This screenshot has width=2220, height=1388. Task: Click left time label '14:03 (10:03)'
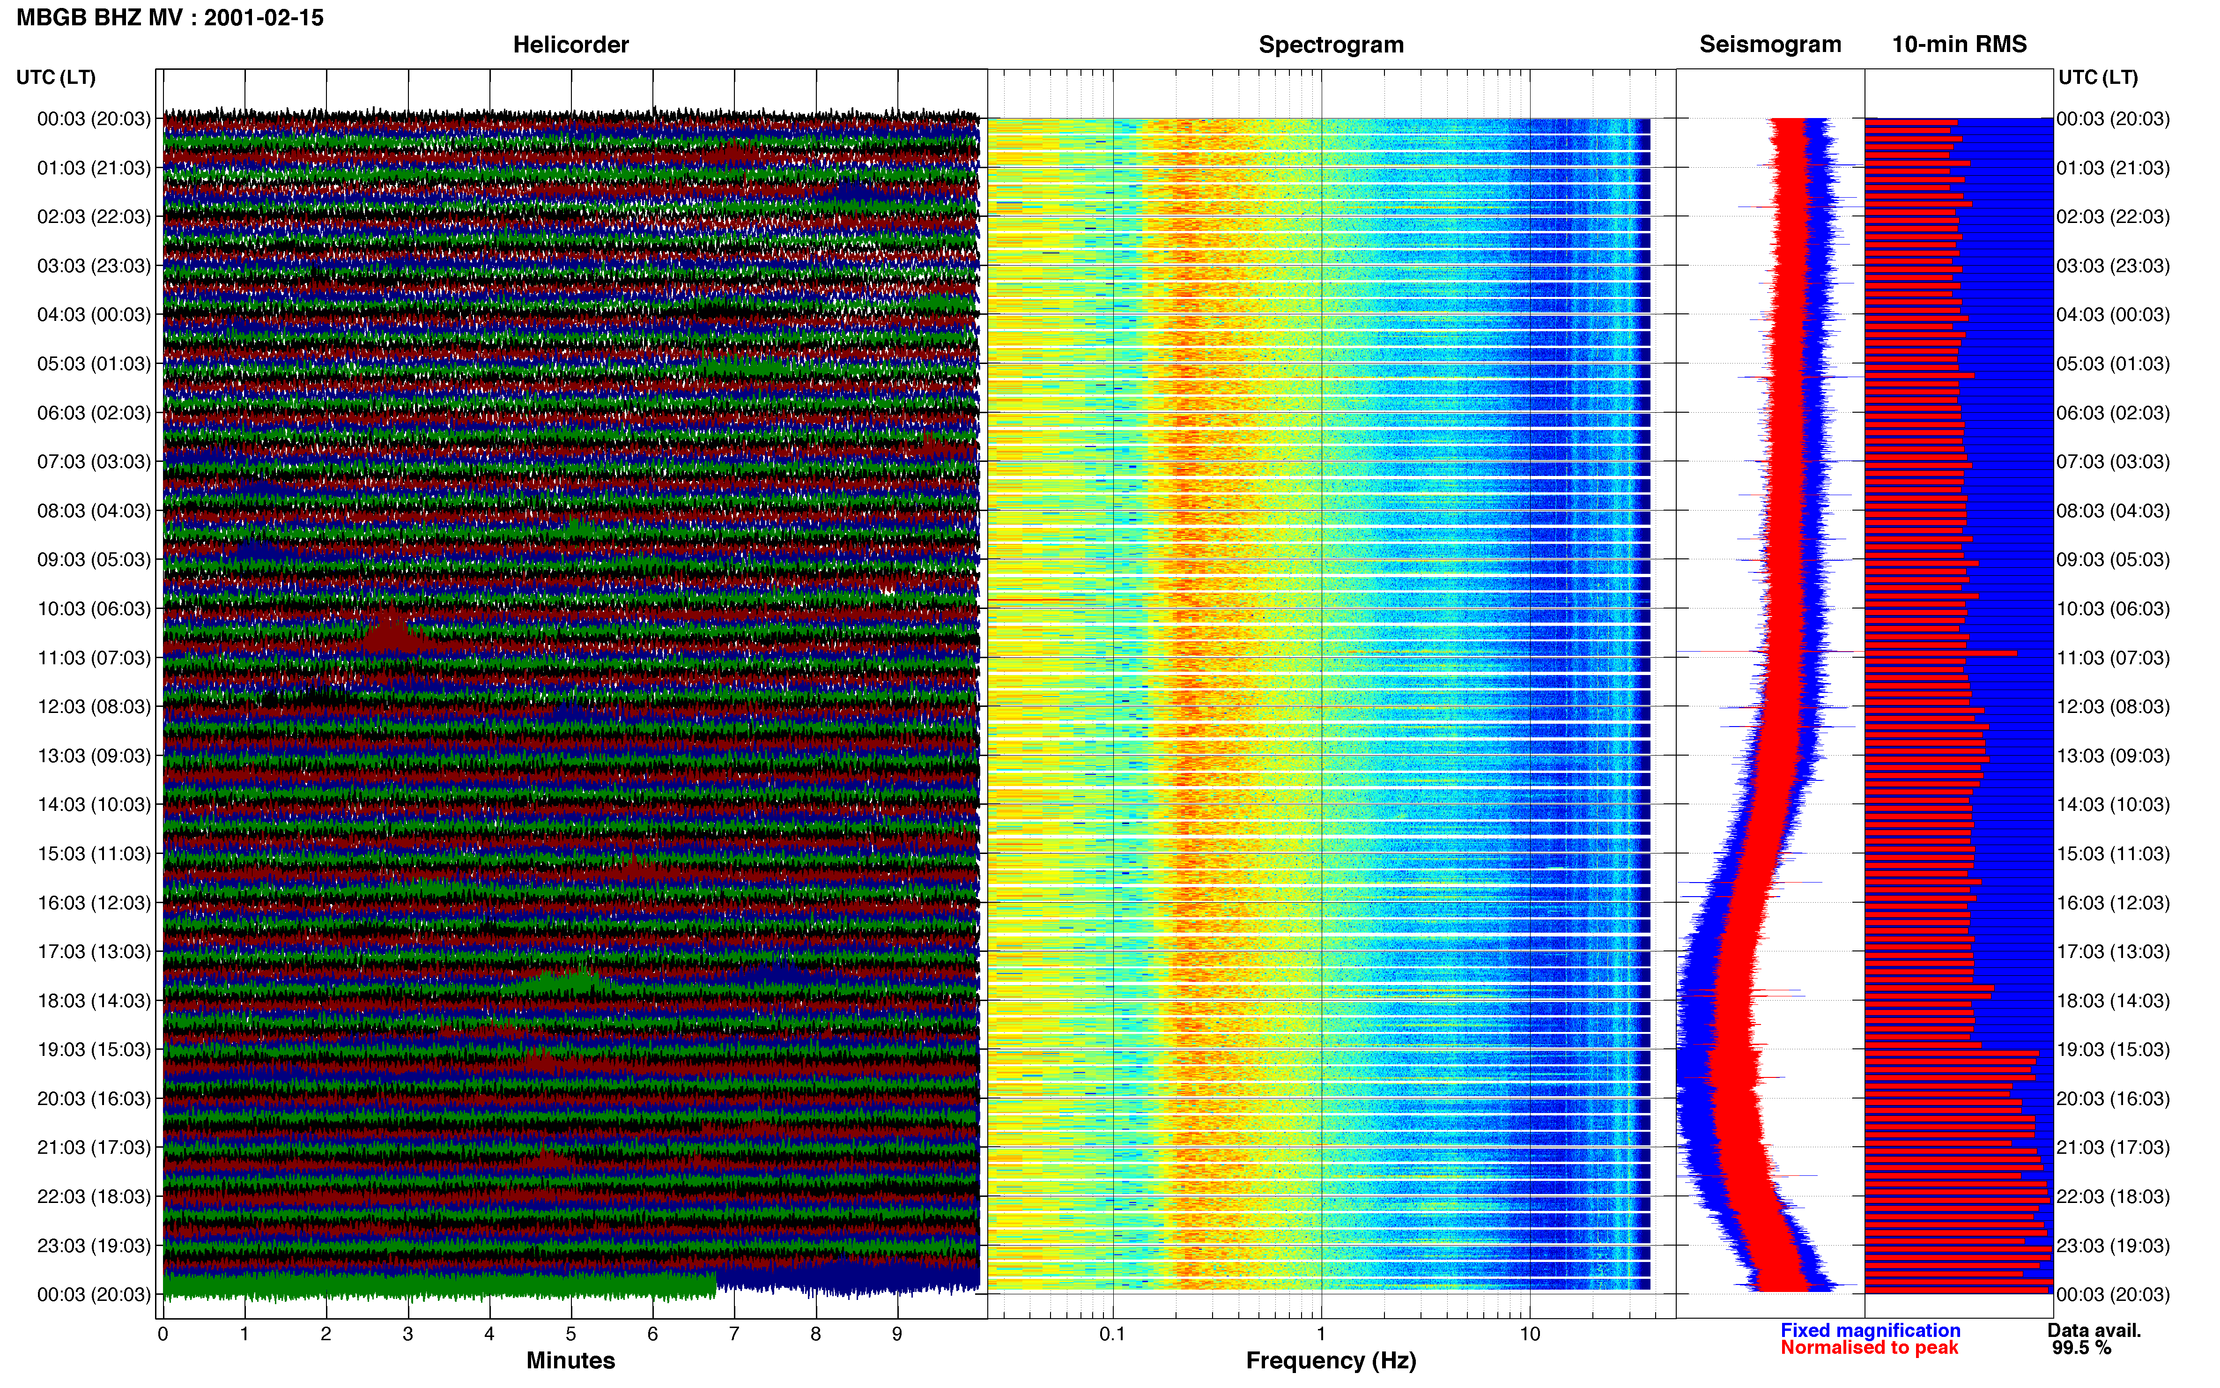click(94, 804)
